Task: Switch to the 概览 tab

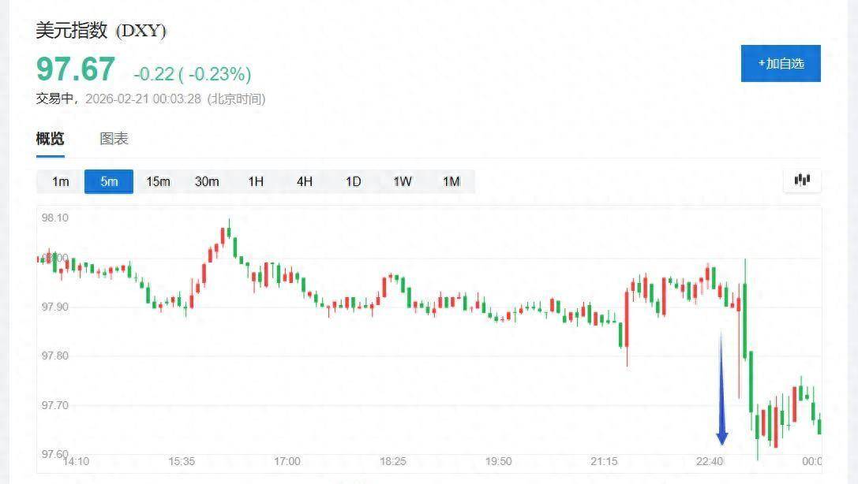Action: 50,139
